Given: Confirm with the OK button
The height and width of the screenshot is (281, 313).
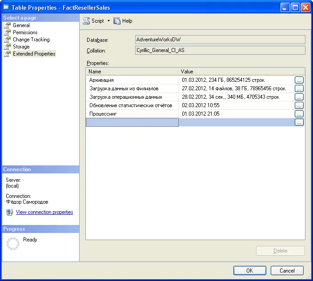Looking at the screenshot, I should [249, 271].
